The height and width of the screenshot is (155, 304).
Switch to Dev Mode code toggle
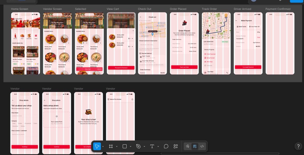[x=202, y=146]
